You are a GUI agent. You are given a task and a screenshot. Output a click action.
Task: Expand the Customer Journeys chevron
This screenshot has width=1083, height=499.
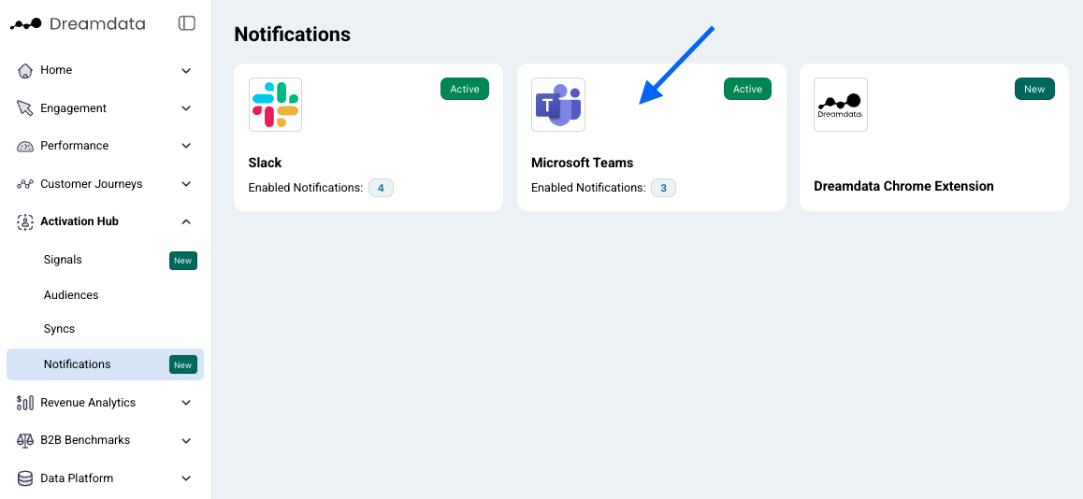click(186, 183)
